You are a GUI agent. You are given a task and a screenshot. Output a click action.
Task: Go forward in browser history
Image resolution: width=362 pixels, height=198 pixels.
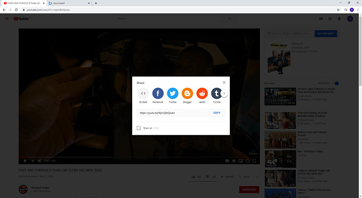tap(10, 9)
